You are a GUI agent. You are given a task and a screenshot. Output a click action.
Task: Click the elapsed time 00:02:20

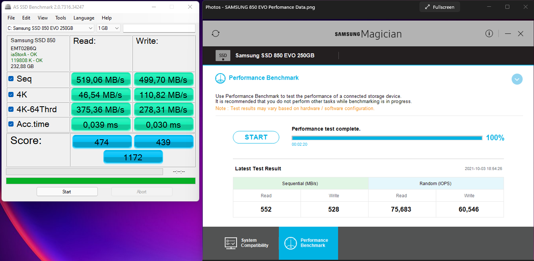[299, 144]
